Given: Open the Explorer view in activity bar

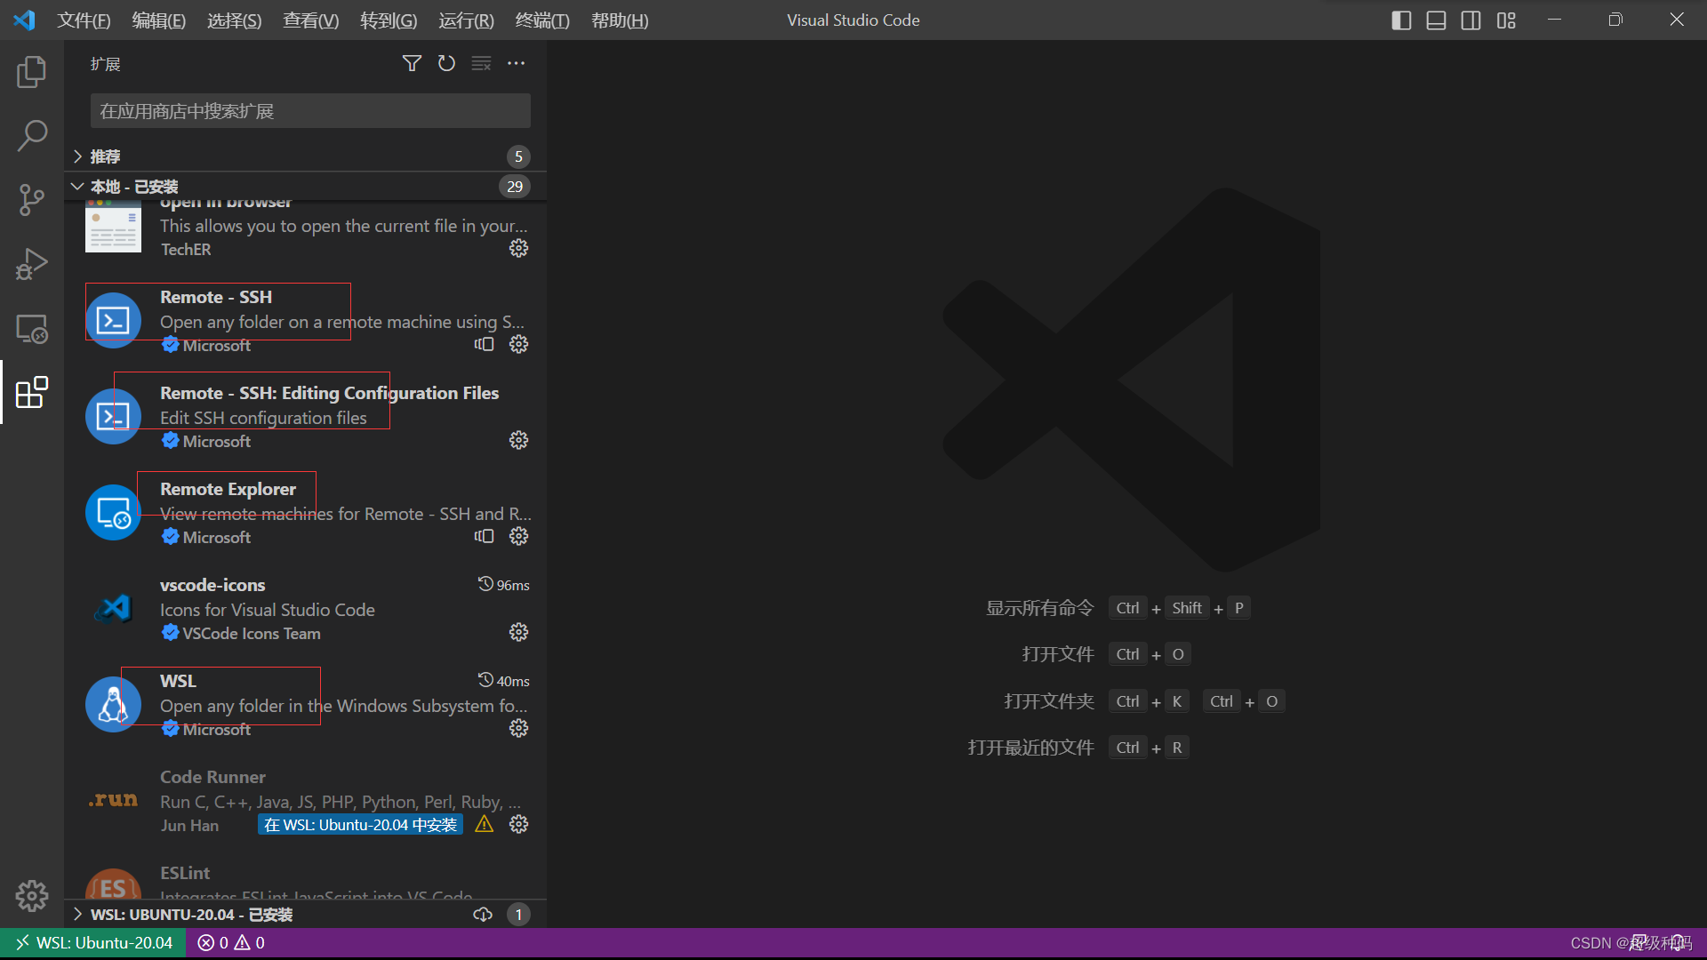Looking at the screenshot, I should click(32, 72).
